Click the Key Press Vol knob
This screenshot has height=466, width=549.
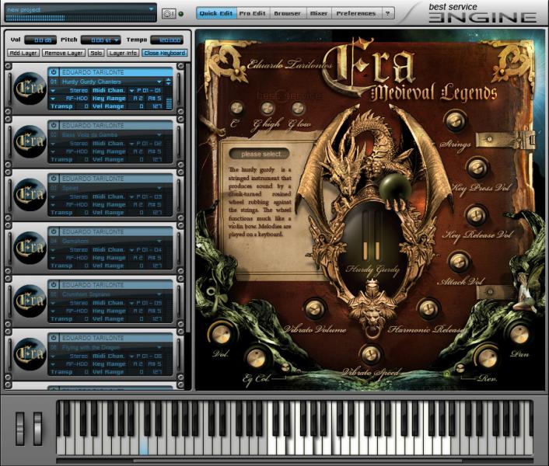(477, 168)
